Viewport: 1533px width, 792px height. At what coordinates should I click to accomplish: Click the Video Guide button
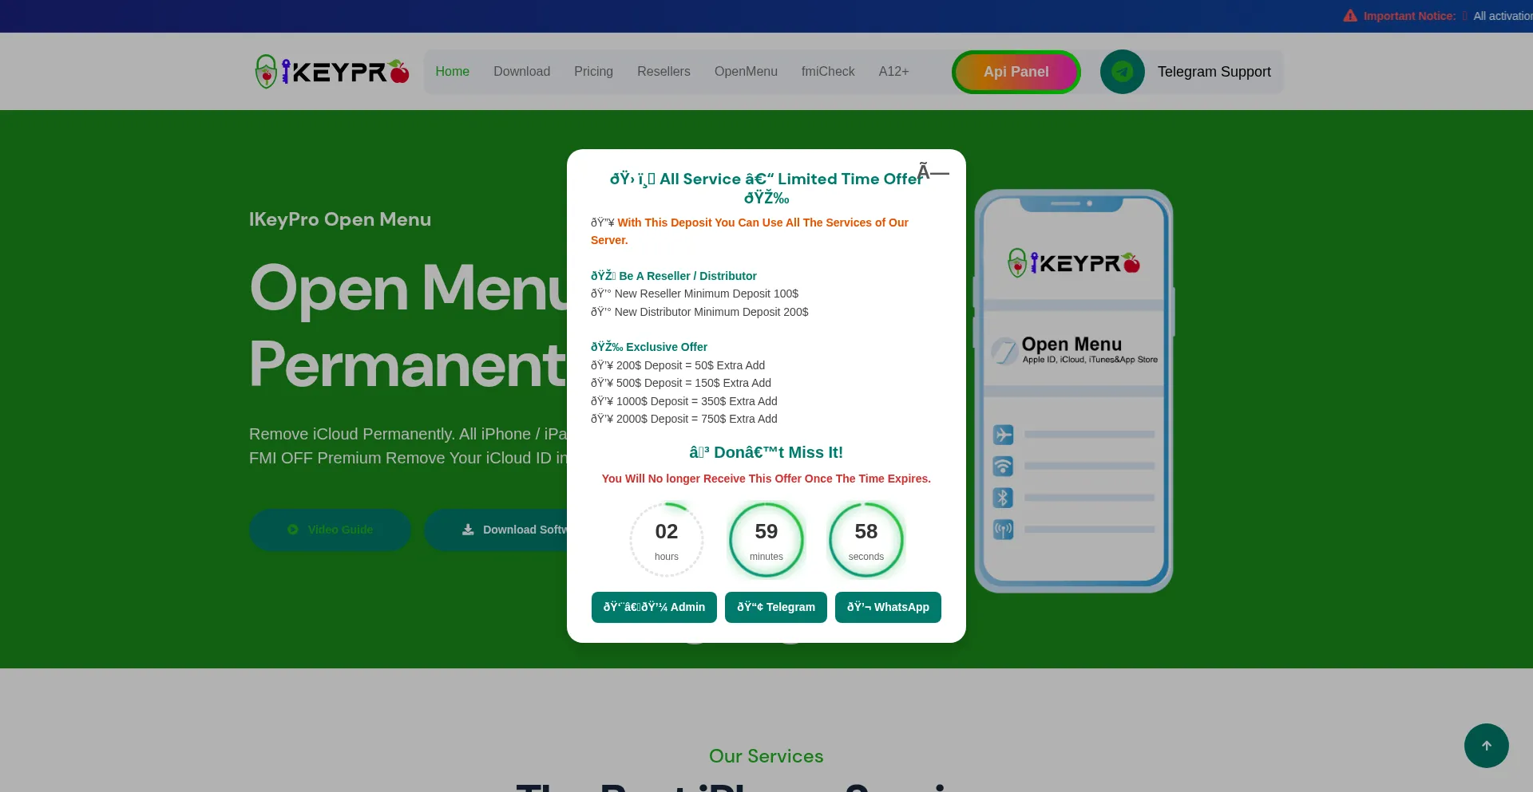pos(330,530)
